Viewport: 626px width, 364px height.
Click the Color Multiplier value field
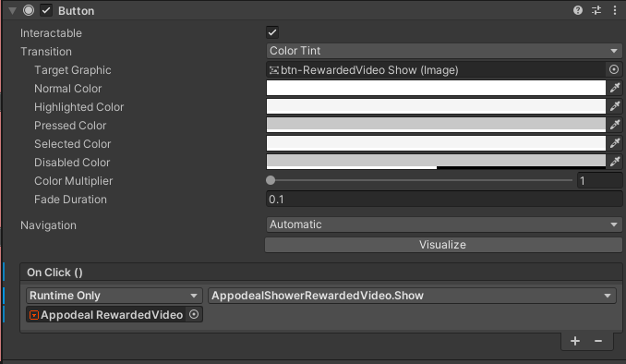[x=599, y=180]
